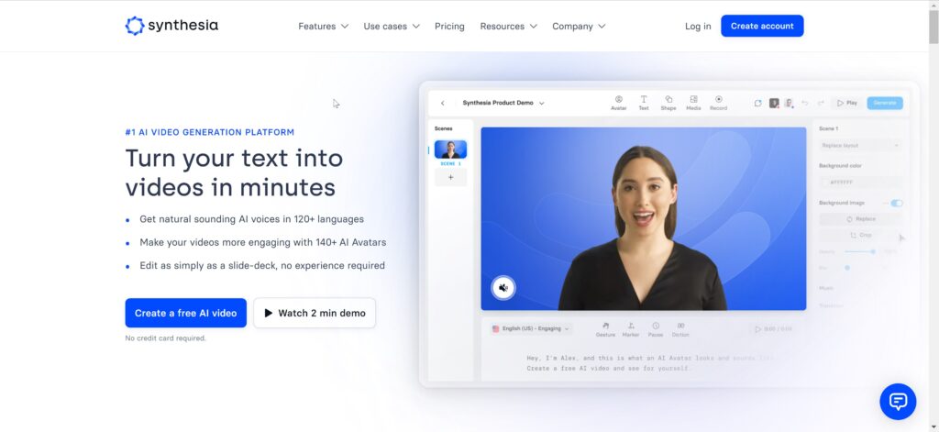Expand the Features menu
Image resolution: width=939 pixels, height=432 pixels.
(x=324, y=27)
